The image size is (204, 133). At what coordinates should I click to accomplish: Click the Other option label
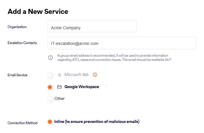pyautogui.click(x=59, y=99)
